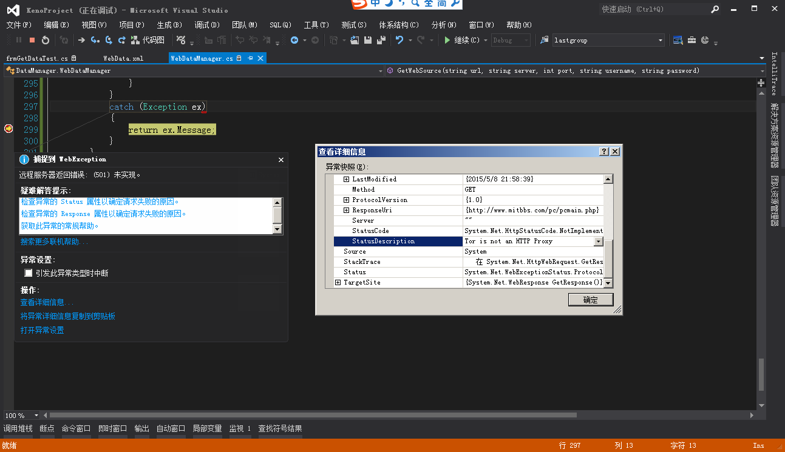Screen dimensions: 785x452
Task: Click the 确定 button in details dialog
Action: click(x=590, y=300)
